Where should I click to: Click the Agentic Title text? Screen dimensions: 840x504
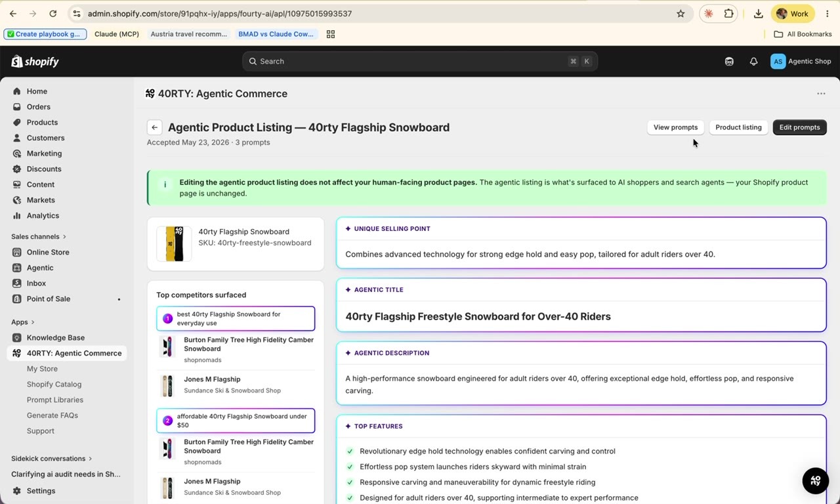click(x=478, y=316)
